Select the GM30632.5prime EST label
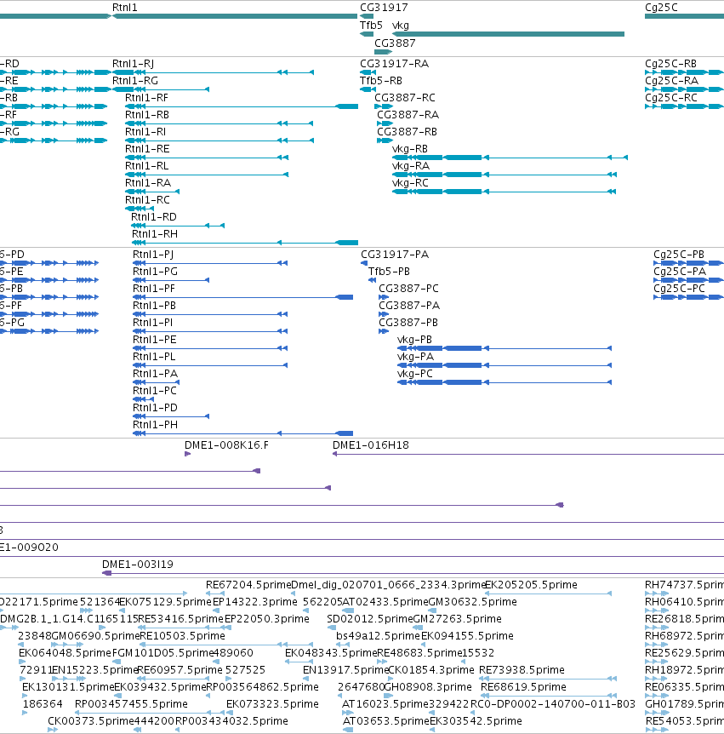 473,602
